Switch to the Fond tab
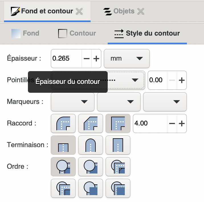This screenshot has height=202, width=204. pyautogui.click(x=25, y=33)
